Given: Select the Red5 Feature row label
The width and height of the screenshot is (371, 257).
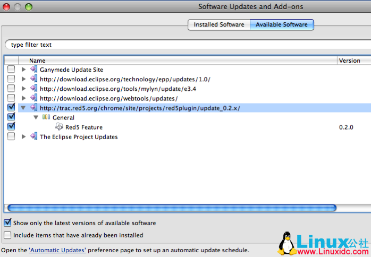Looking at the screenshot, I should [x=84, y=127].
